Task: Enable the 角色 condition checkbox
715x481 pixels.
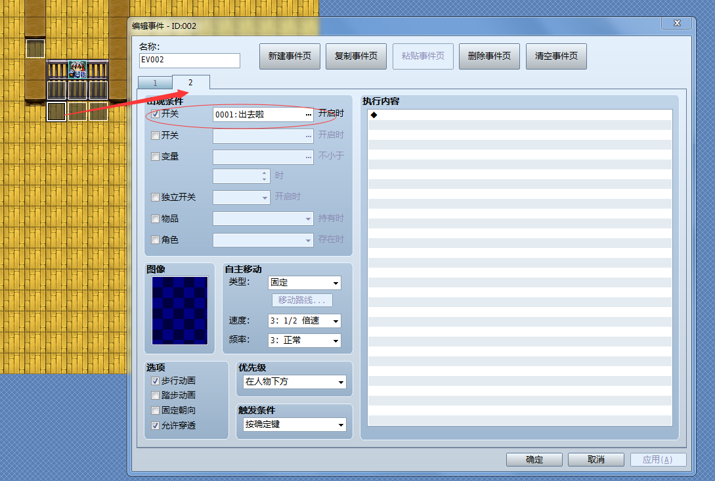Action: (x=156, y=240)
